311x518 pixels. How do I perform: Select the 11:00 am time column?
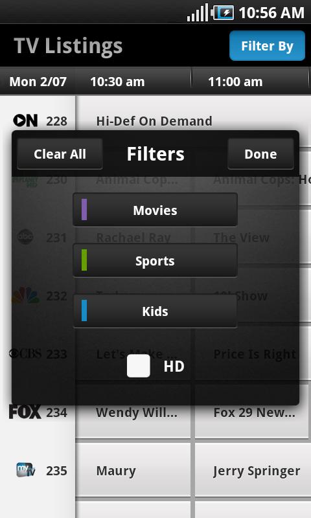click(235, 82)
